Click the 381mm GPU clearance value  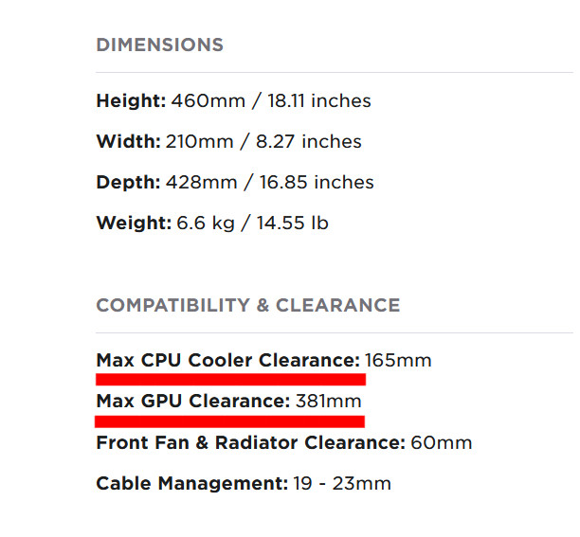(328, 401)
